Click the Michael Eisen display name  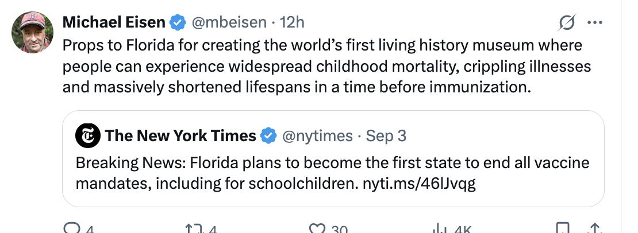click(x=114, y=22)
